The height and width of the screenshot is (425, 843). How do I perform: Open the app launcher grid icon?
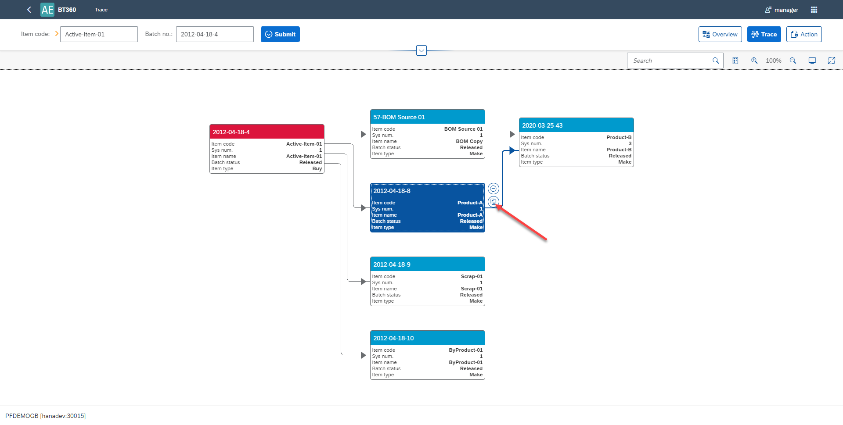tap(814, 9)
